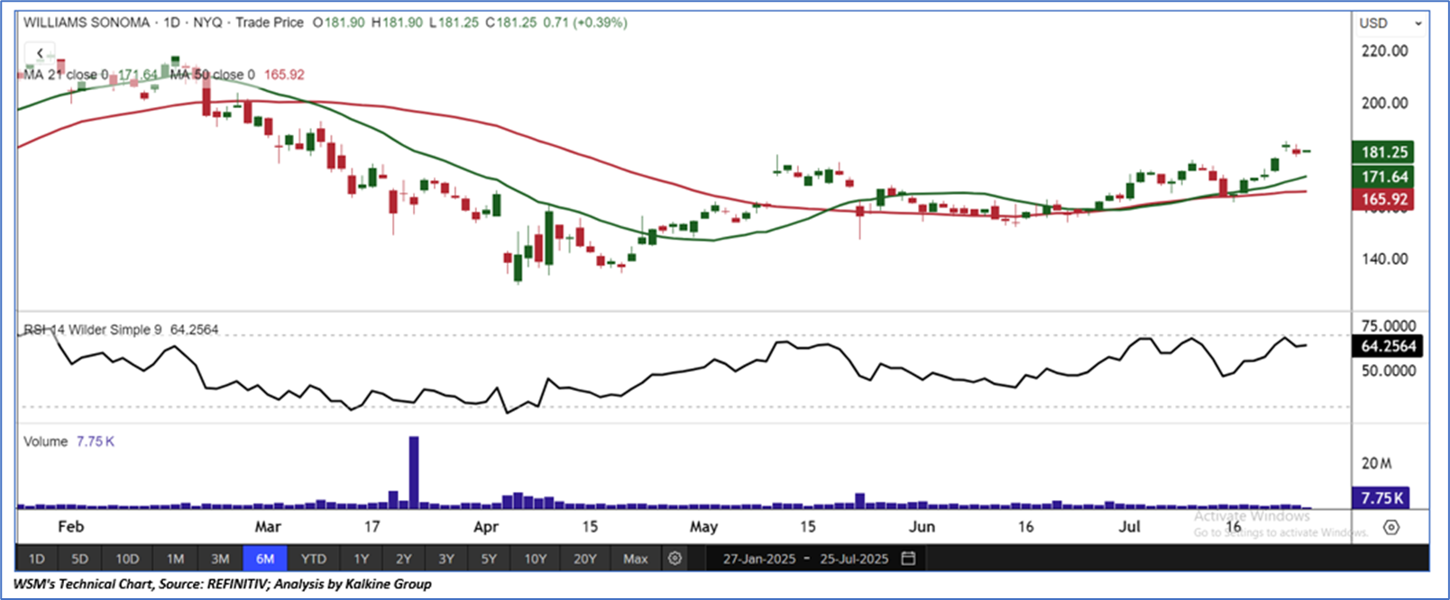This screenshot has width=1450, height=600.
Task: Click the 165.92 MA 50 price tag
Action: (x=1384, y=199)
